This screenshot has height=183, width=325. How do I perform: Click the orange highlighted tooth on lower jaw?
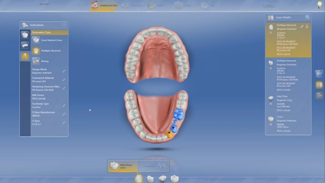coord(170,134)
